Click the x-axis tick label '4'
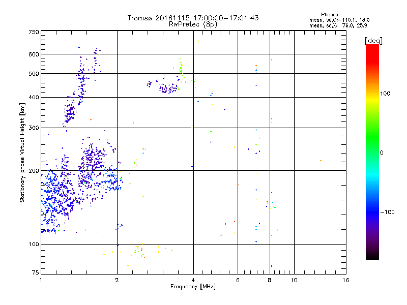The height and width of the screenshot is (305, 407). point(193,280)
